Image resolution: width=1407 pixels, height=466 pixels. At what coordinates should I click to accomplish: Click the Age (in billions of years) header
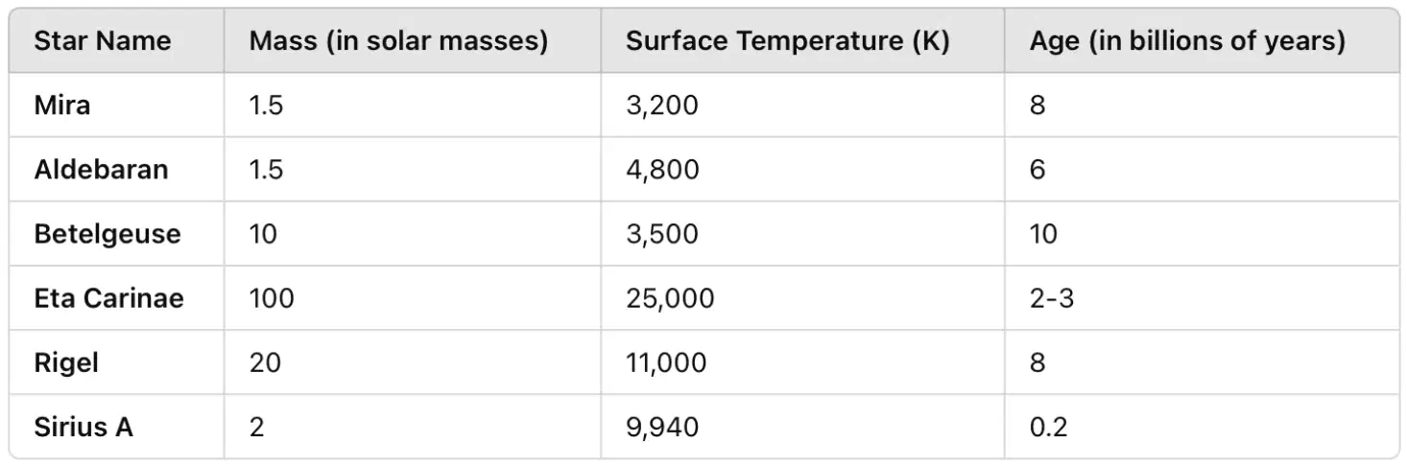click(1187, 41)
